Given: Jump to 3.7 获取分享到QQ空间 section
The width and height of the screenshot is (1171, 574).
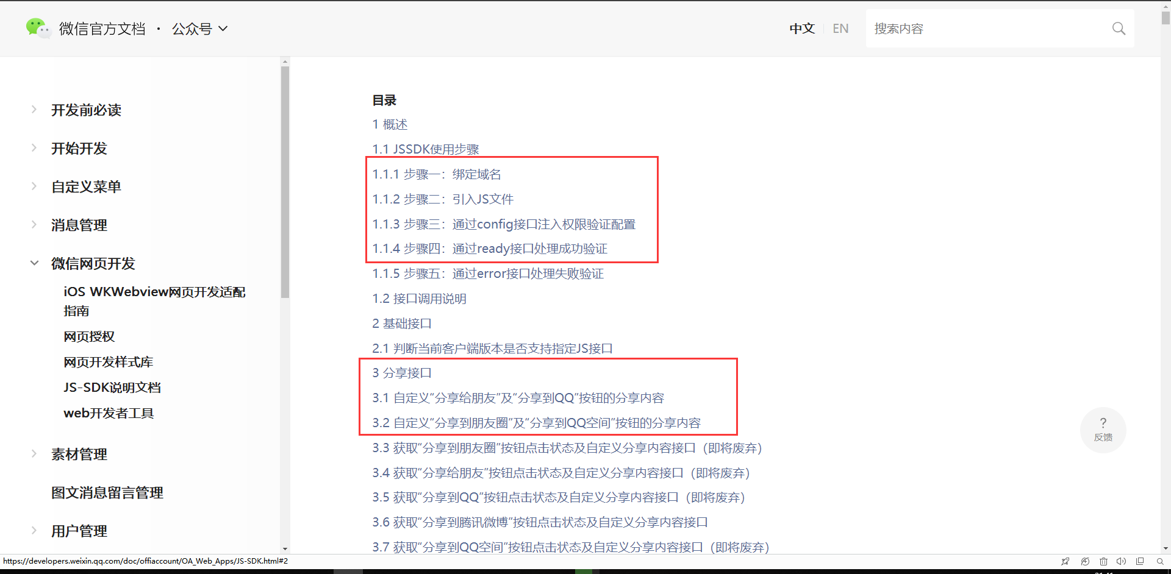Looking at the screenshot, I should [x=571, y=548].
